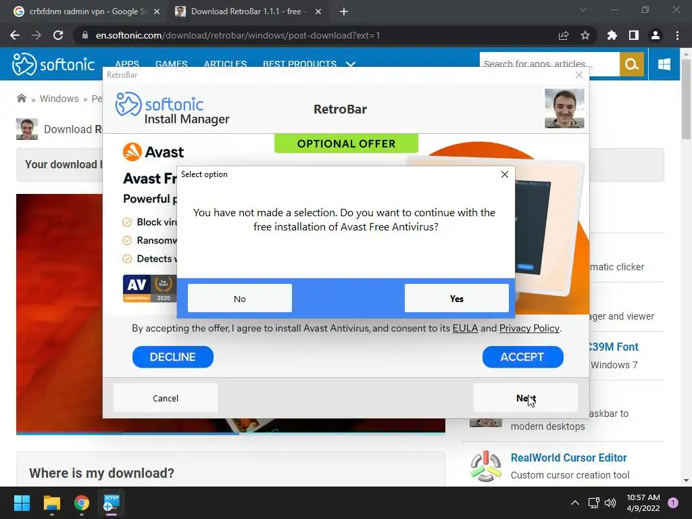Click the DECLINE button for Avast offer

point(172,357)
